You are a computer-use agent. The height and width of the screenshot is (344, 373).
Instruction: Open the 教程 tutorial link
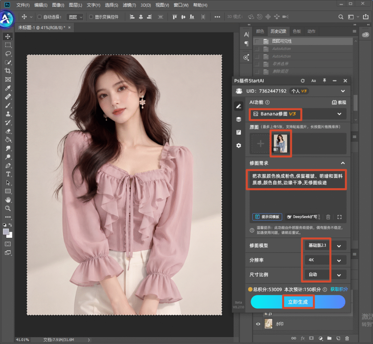click(339, 103)
